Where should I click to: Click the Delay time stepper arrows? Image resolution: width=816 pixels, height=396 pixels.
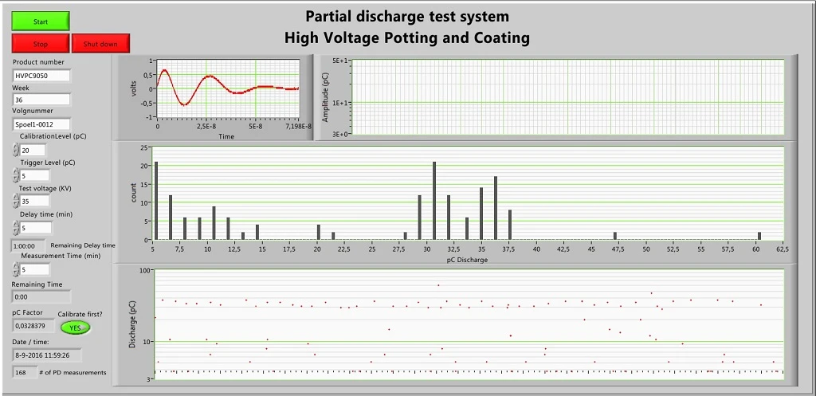click(x=15, y=228)
